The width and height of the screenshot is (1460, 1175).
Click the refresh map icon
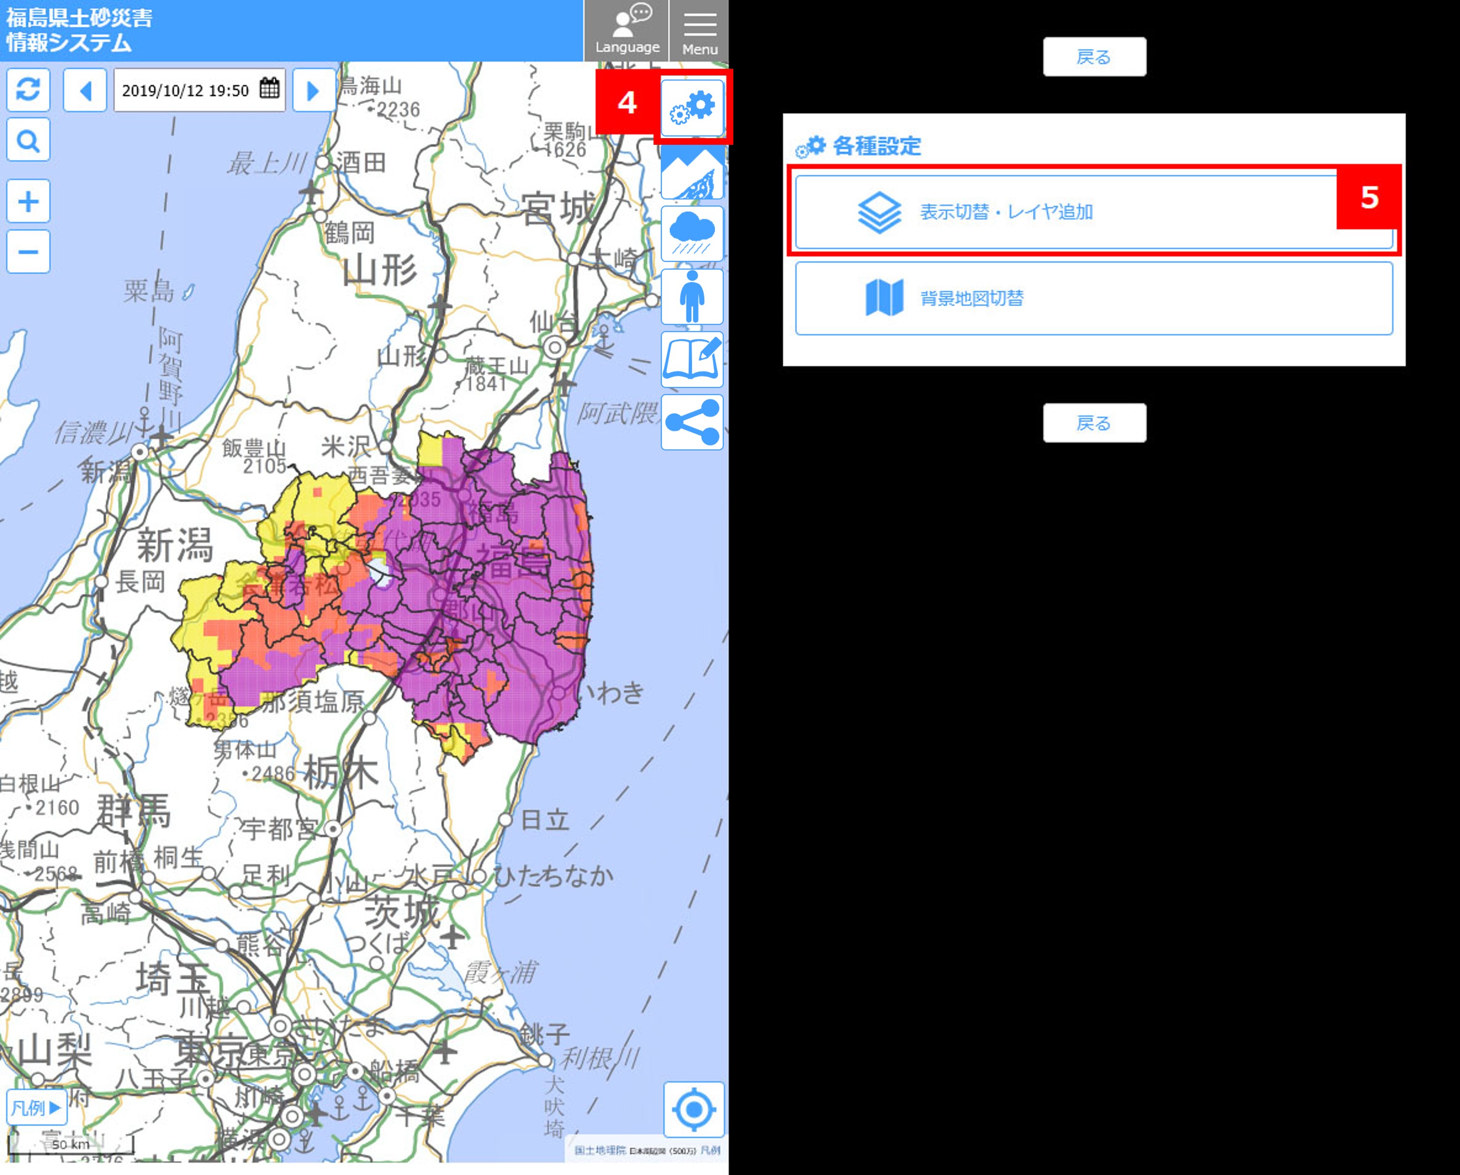pyautogui.click(x=28, y=90)
